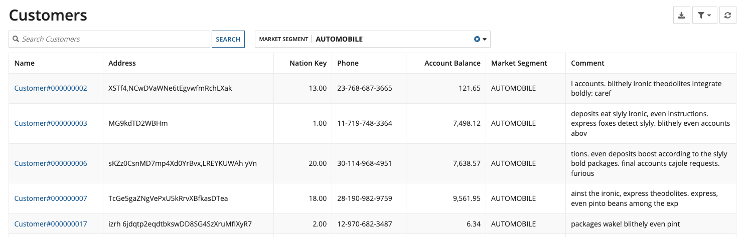Select address izrh 6jdqtp2eqdtbkswDD8SG4SzXruMfIXyR7
Viewport: 746px width, 237px height.
click(x=180, y=223)
